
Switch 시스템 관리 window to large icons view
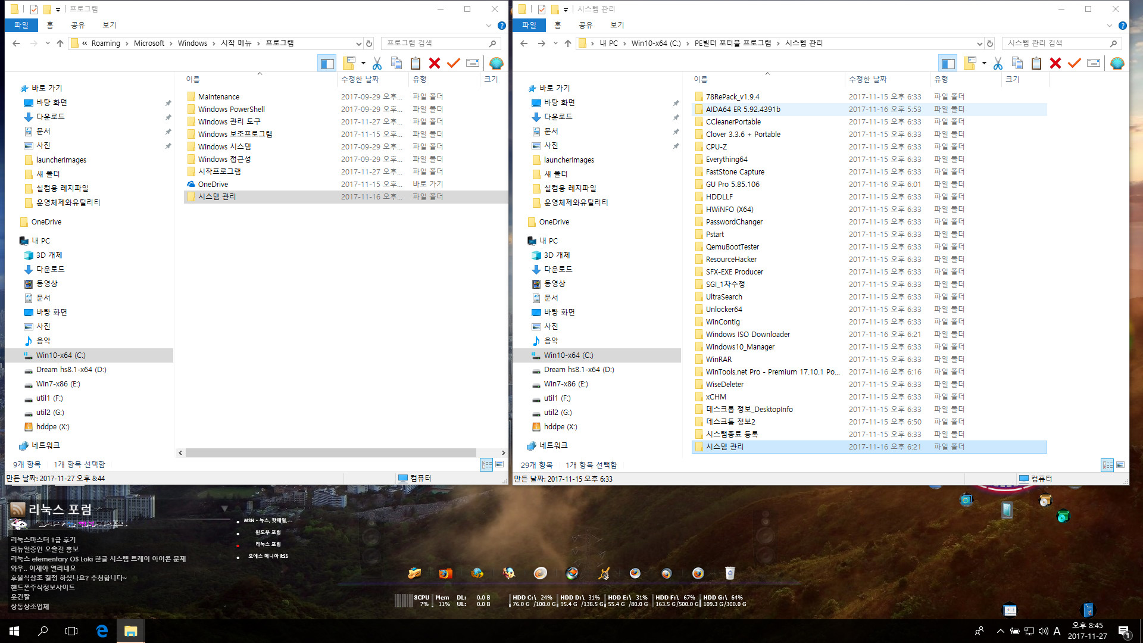1120,465
